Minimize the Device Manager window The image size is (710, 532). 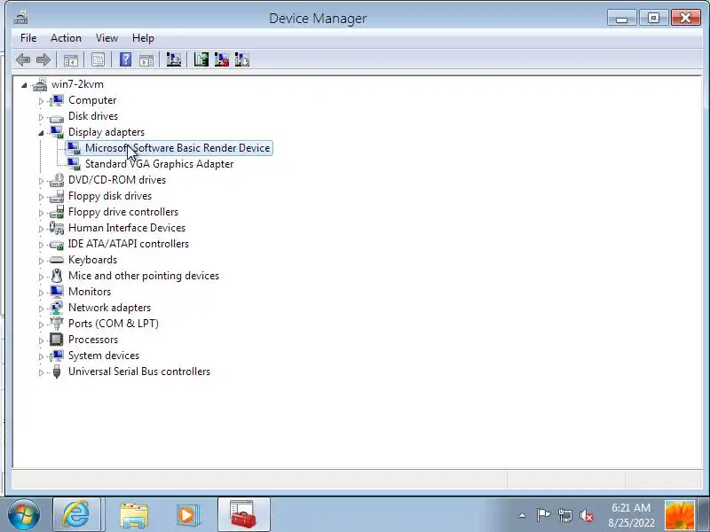[622, 18]
